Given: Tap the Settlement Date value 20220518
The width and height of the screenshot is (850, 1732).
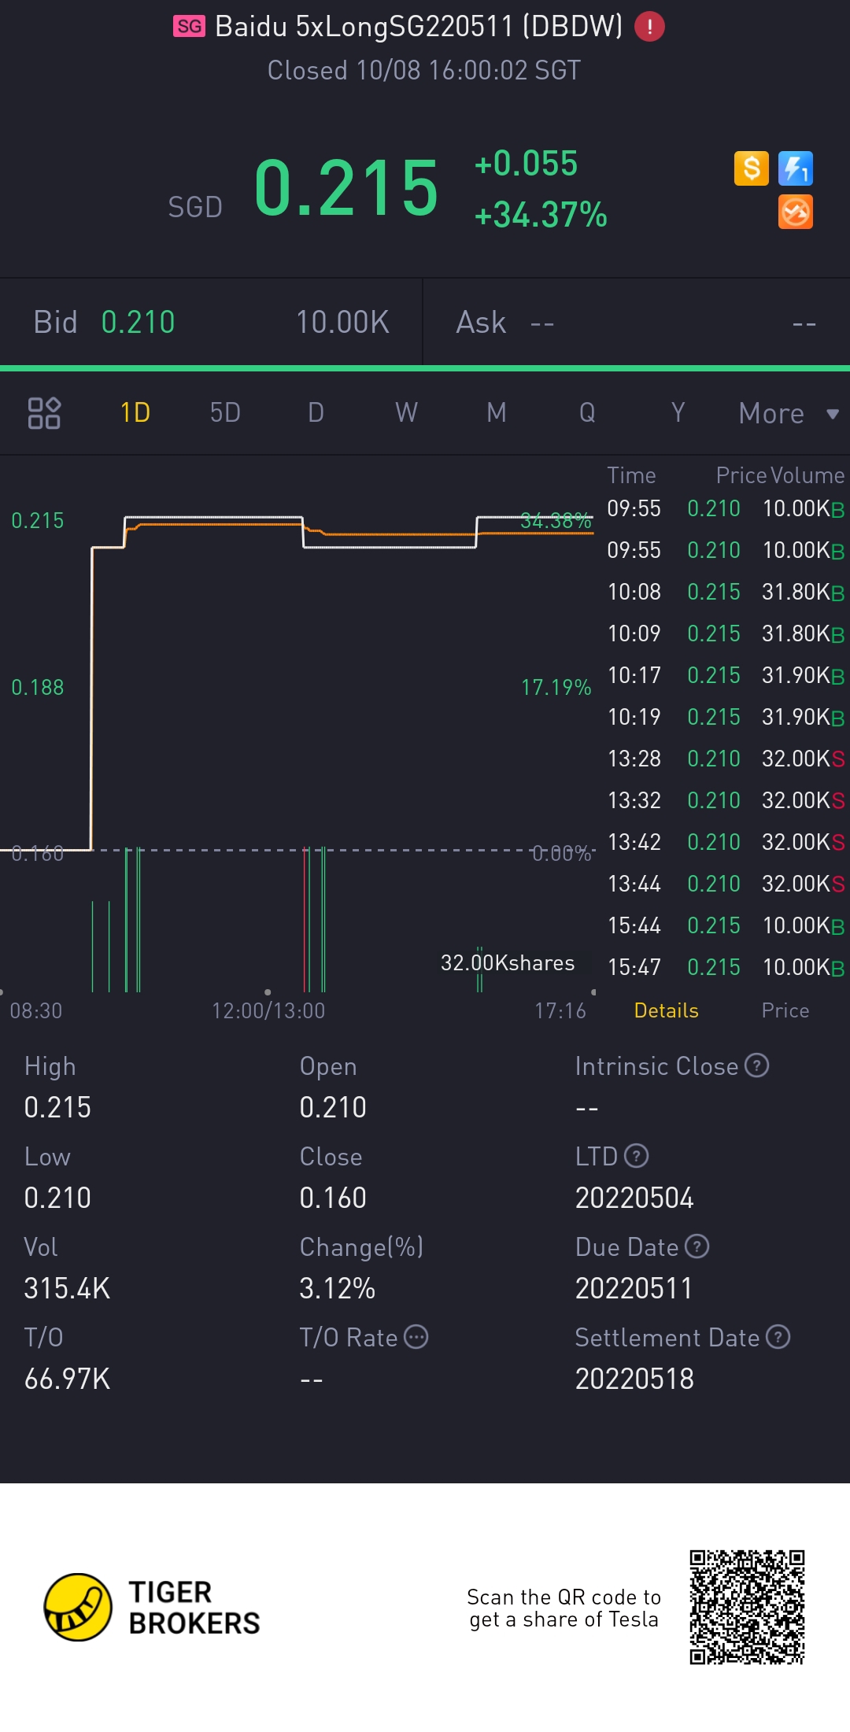Looking at the screenshot, I should (634, 1379).
